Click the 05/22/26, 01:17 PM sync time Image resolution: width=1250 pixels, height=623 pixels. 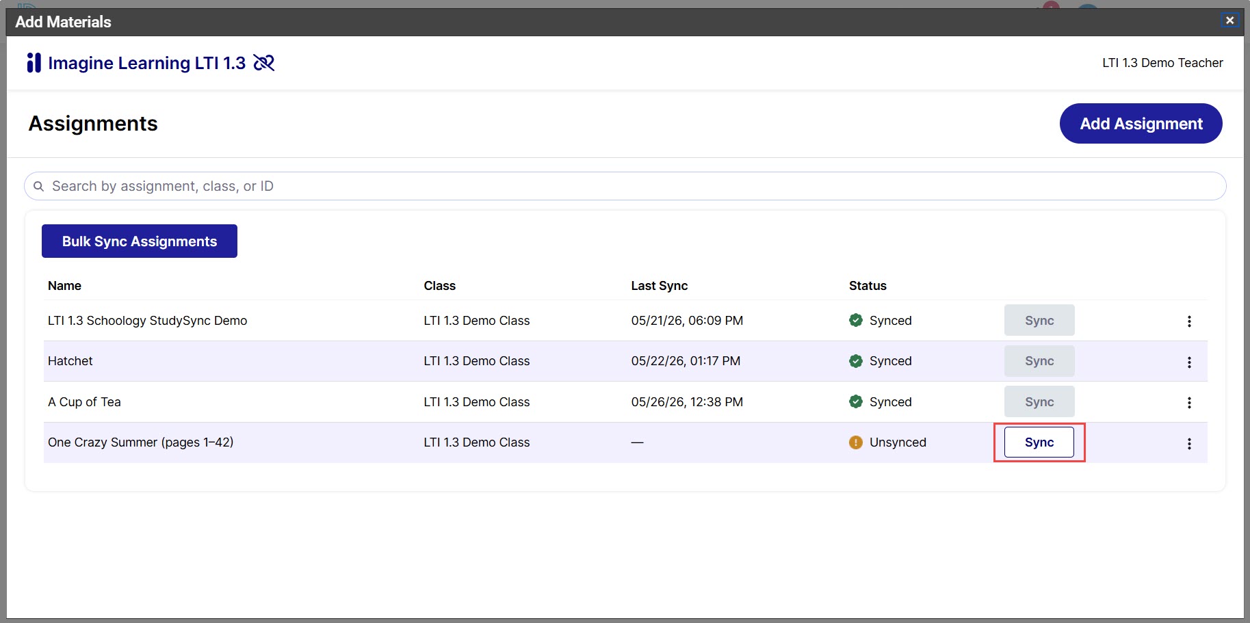click(x=686, y=361)
